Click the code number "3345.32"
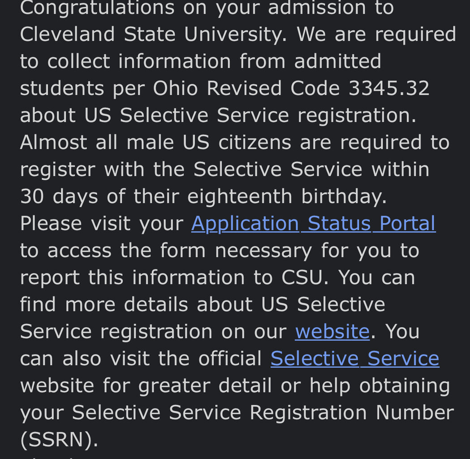Viewport: 470px width, 459px height. [389, 88]
